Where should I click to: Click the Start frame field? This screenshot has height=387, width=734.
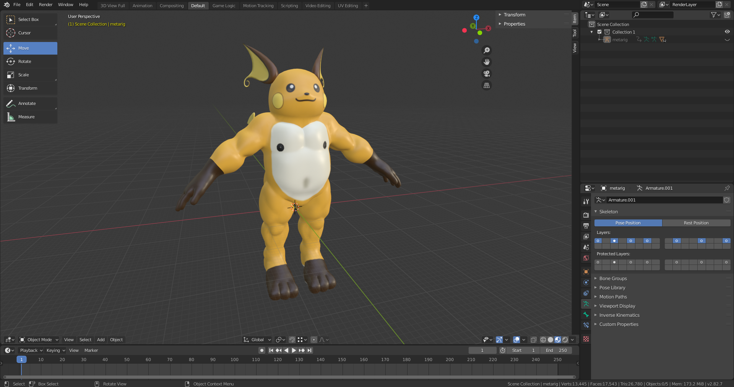pyautogui.click(x=523, y=350)
